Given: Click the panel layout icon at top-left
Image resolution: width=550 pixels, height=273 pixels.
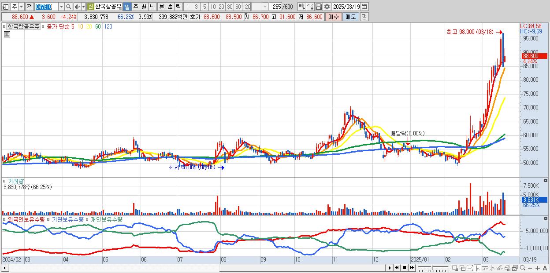Looking at the screenshot, I should pos(5,7).
